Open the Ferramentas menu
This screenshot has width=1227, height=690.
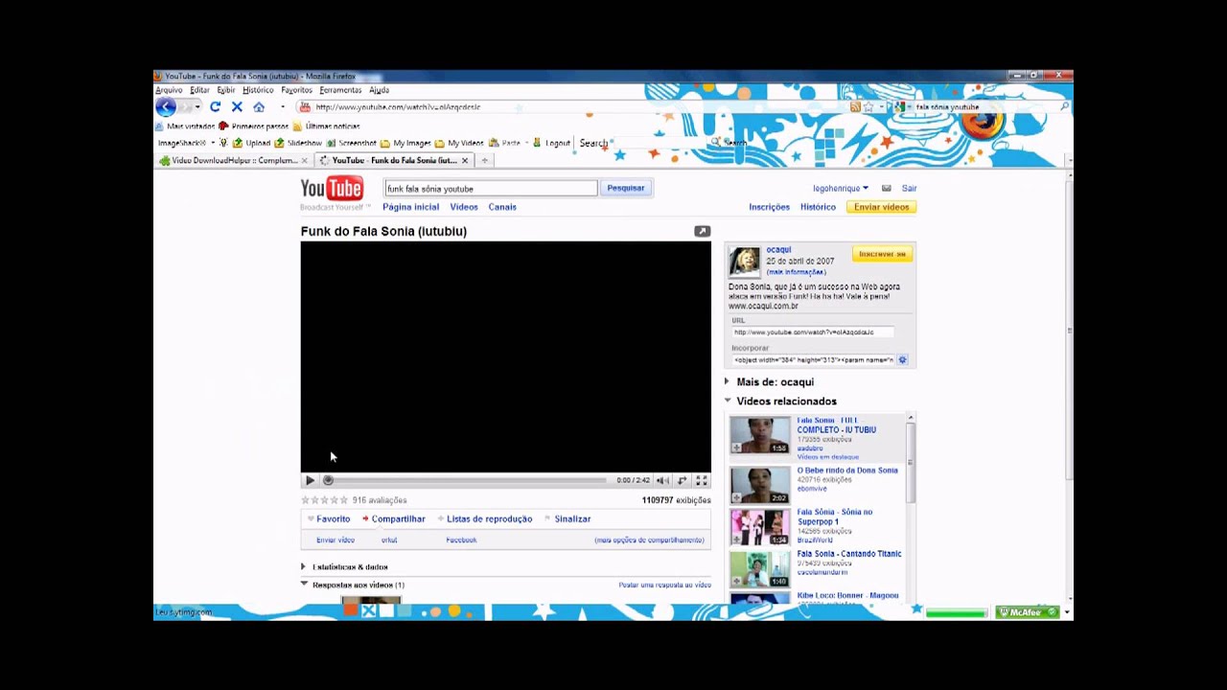340,90
